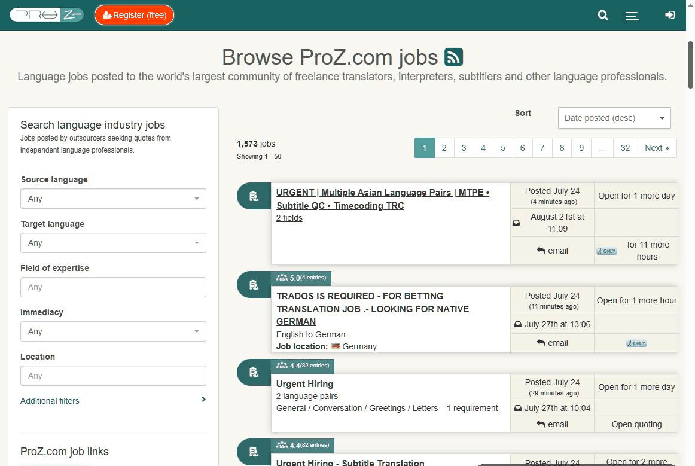Viewport: 695px width, 466px height.
Task: Click the company icon for Urgent Hiring job
Action: (254, 372)
